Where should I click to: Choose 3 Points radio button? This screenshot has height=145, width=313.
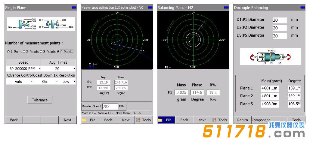41,52
